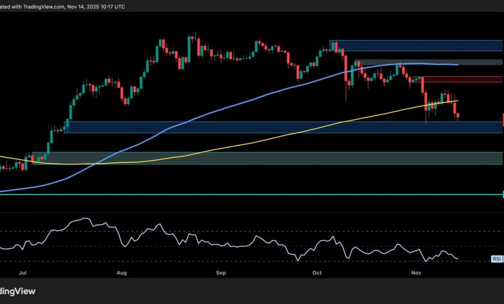Select the Sep label on time axis
This screenshot has height=304, width=504.
221,274
